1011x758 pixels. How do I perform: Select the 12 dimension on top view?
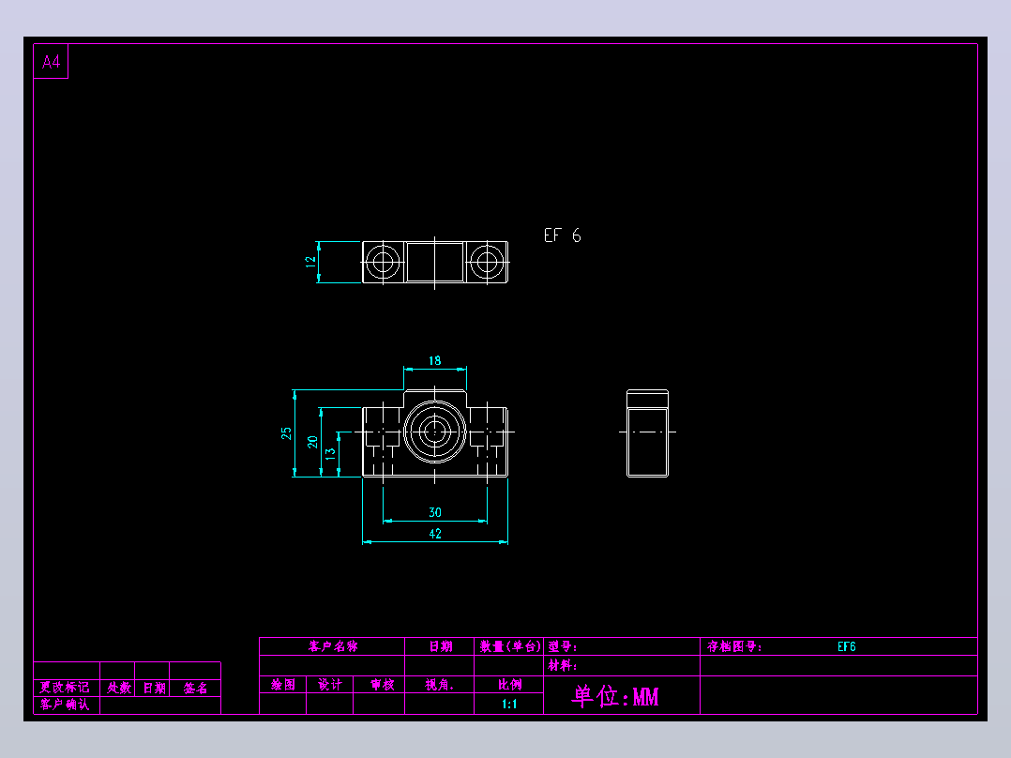310,262
